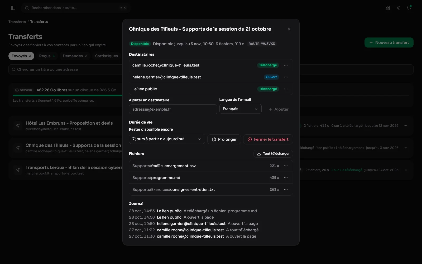
Task: Open the apps grid icon
Action: coord(388,8)
